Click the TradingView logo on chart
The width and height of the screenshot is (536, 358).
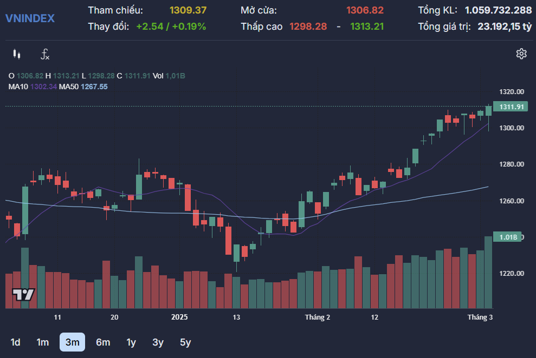pos(23,295)
